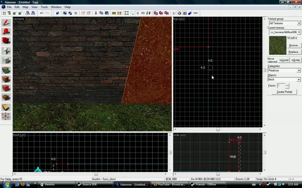Select the Apply Decals tool
The width and height of the screenshot is (302, 188).
coord(6,88)
